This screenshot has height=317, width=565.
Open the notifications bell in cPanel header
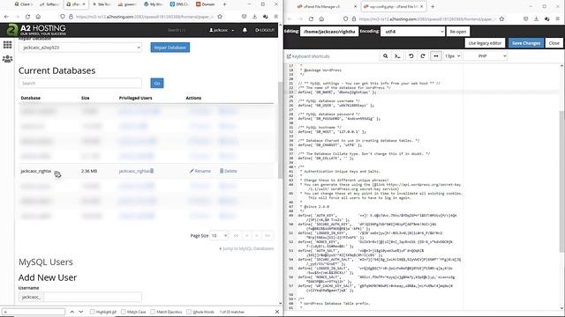[x=245, y=30]
